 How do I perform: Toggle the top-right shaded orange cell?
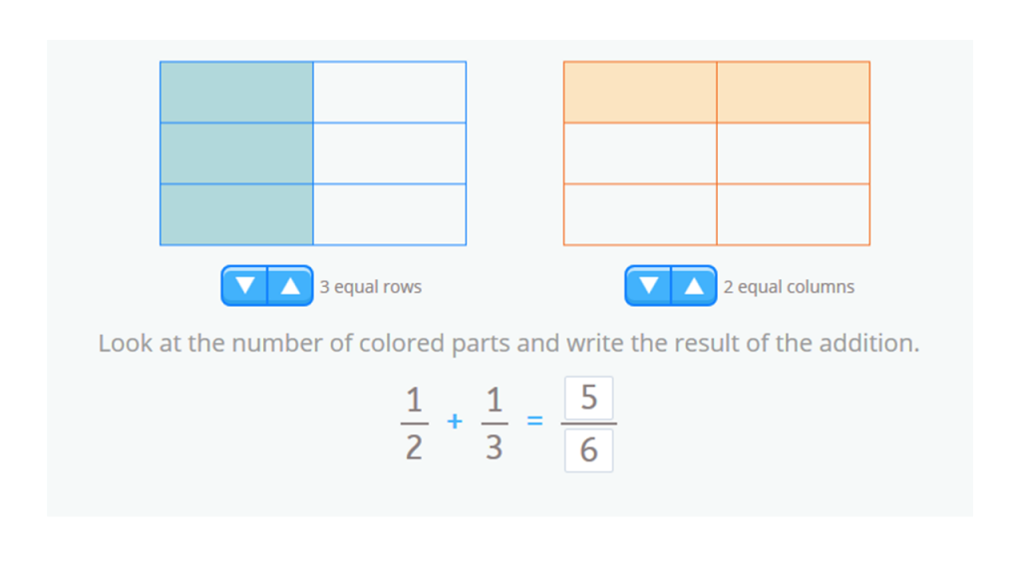coord(795,92)
